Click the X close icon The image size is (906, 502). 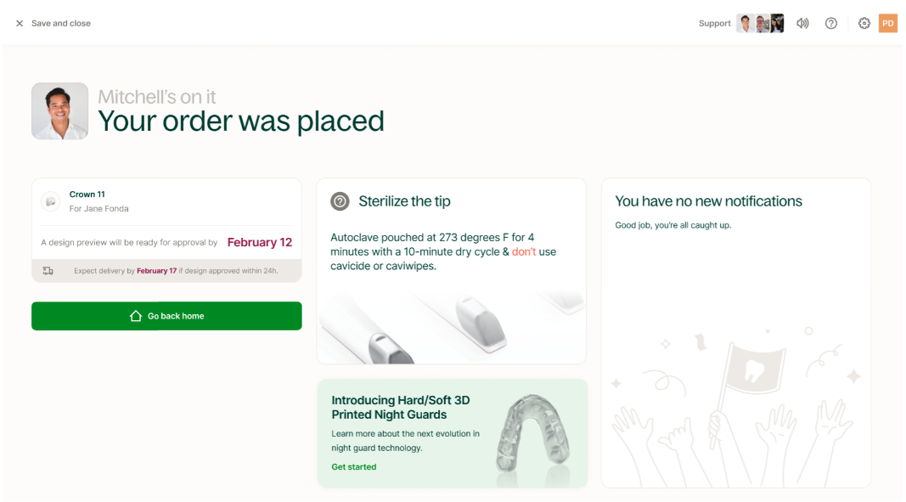coord(20,24)
